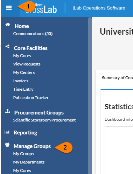Image resolution: width=133 pixels, height=174 pixels.
Task: Open My Cores under Core Facilities
Action: coord(22,56)
